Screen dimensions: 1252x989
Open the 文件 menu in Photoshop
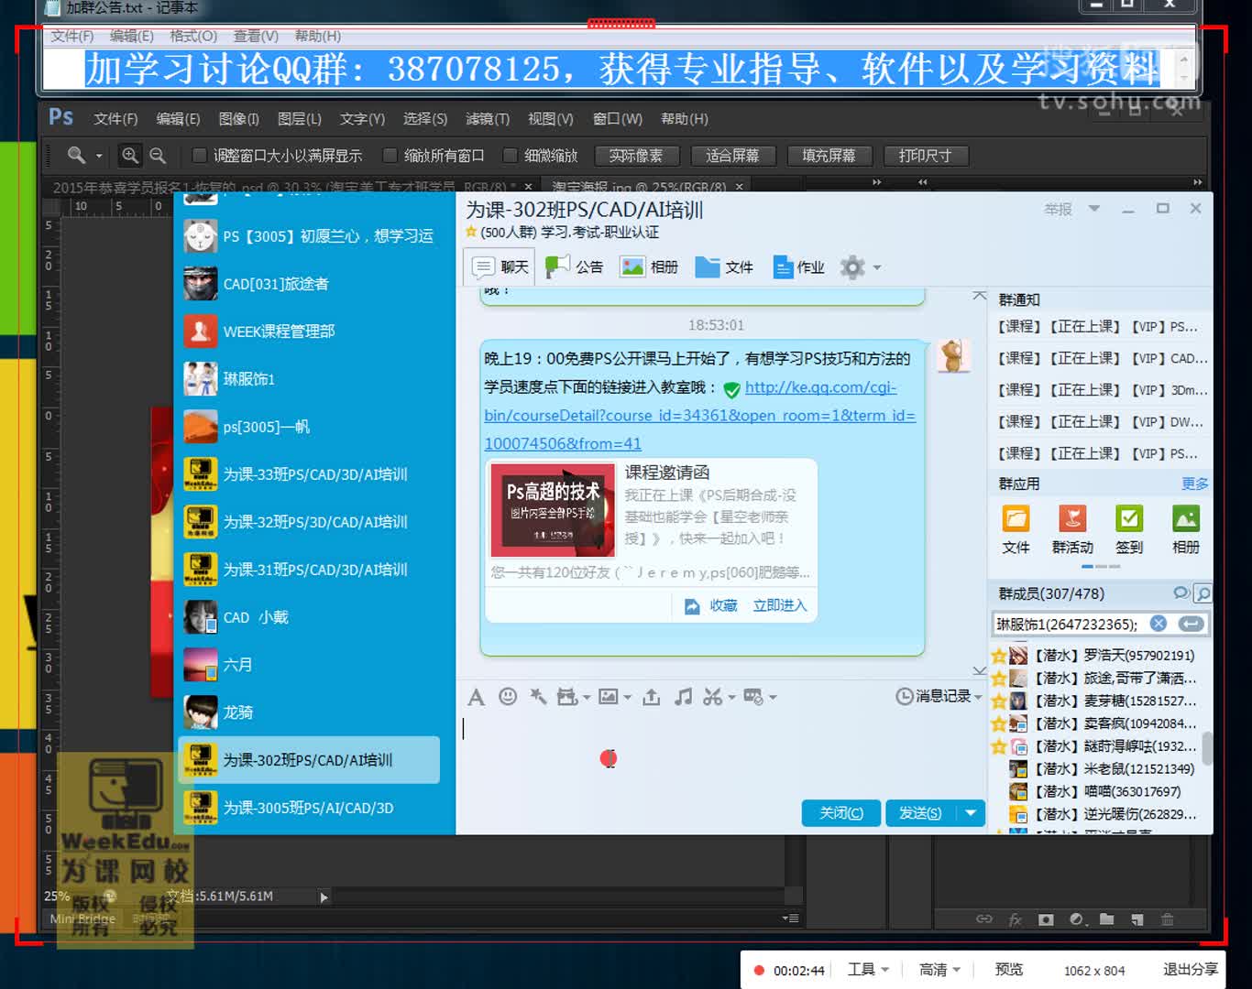(115, 119)
